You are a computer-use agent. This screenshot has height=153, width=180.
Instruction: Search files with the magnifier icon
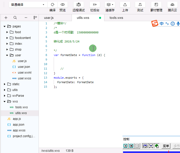tap(15, 18)
